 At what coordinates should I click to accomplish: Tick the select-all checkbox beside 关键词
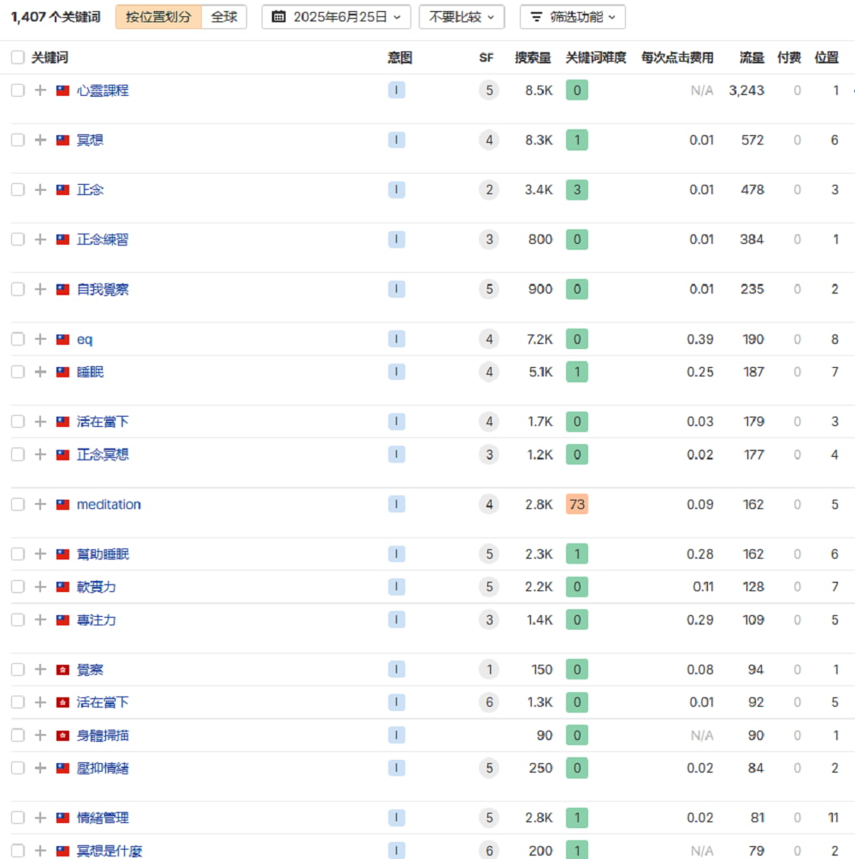tap(17, 57)
